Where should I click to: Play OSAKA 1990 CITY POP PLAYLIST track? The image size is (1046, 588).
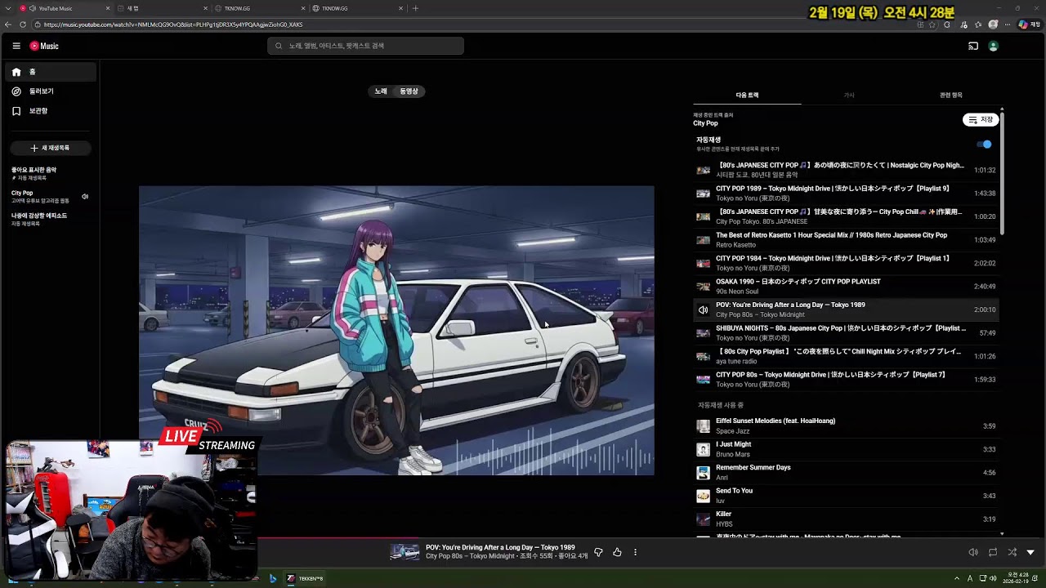point(845,287)
